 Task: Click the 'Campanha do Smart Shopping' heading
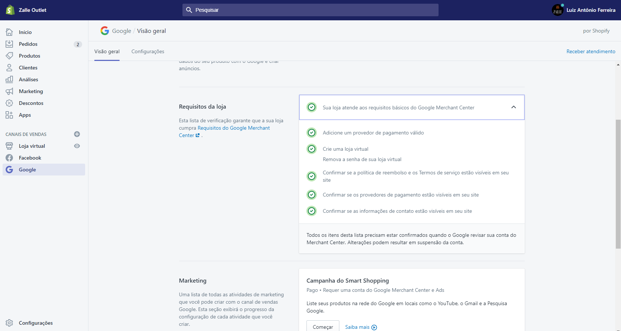tap(348, 280)
